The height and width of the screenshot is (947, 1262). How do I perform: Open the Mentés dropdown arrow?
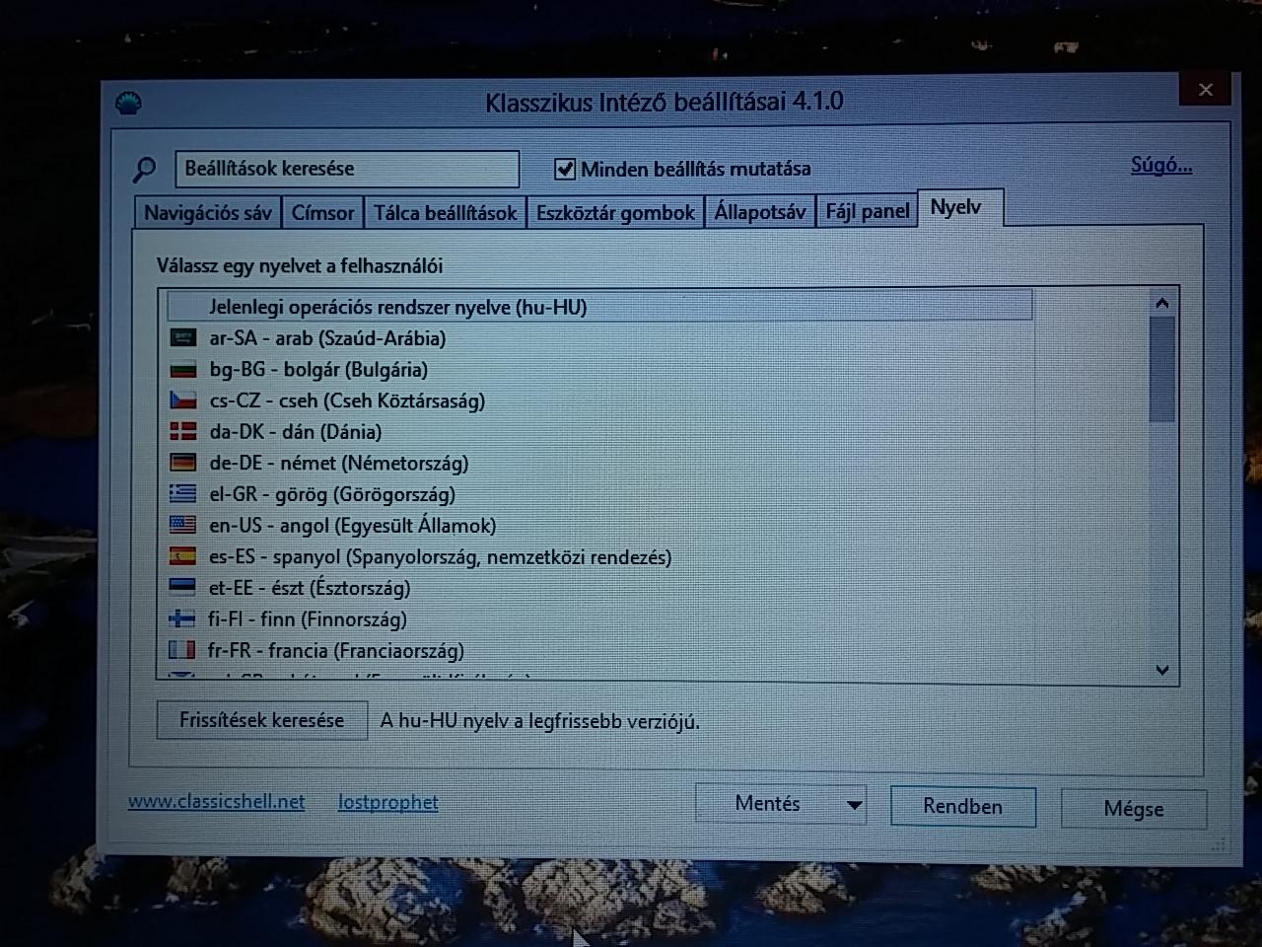coord(854,805)
